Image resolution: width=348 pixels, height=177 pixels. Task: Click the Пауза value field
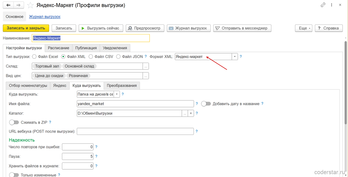pos(78,156)
